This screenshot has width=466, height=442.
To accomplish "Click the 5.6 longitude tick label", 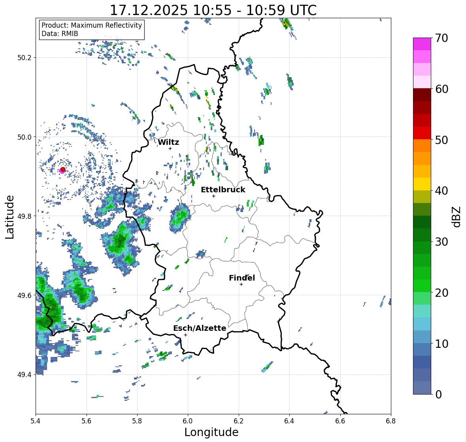I will click(x=87, y=421).
